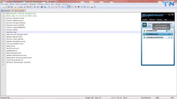Image resolution: width=177 pixels, height=99 pixels.
Task: Open Find with the binoculars icon
Action: [42, 7]
